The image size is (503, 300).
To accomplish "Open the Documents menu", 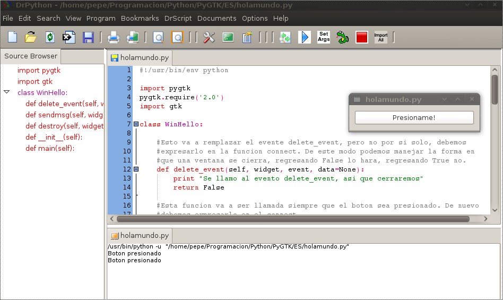I will pos(217,18).
